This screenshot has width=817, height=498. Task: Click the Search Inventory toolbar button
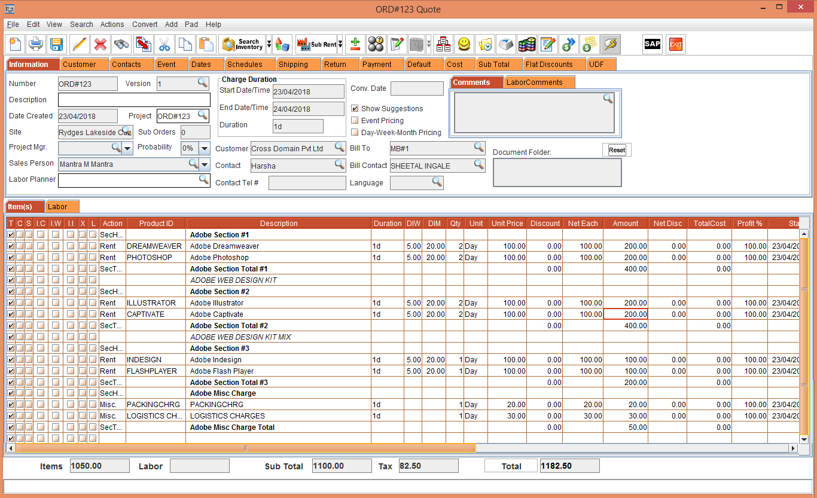[243, 44]
